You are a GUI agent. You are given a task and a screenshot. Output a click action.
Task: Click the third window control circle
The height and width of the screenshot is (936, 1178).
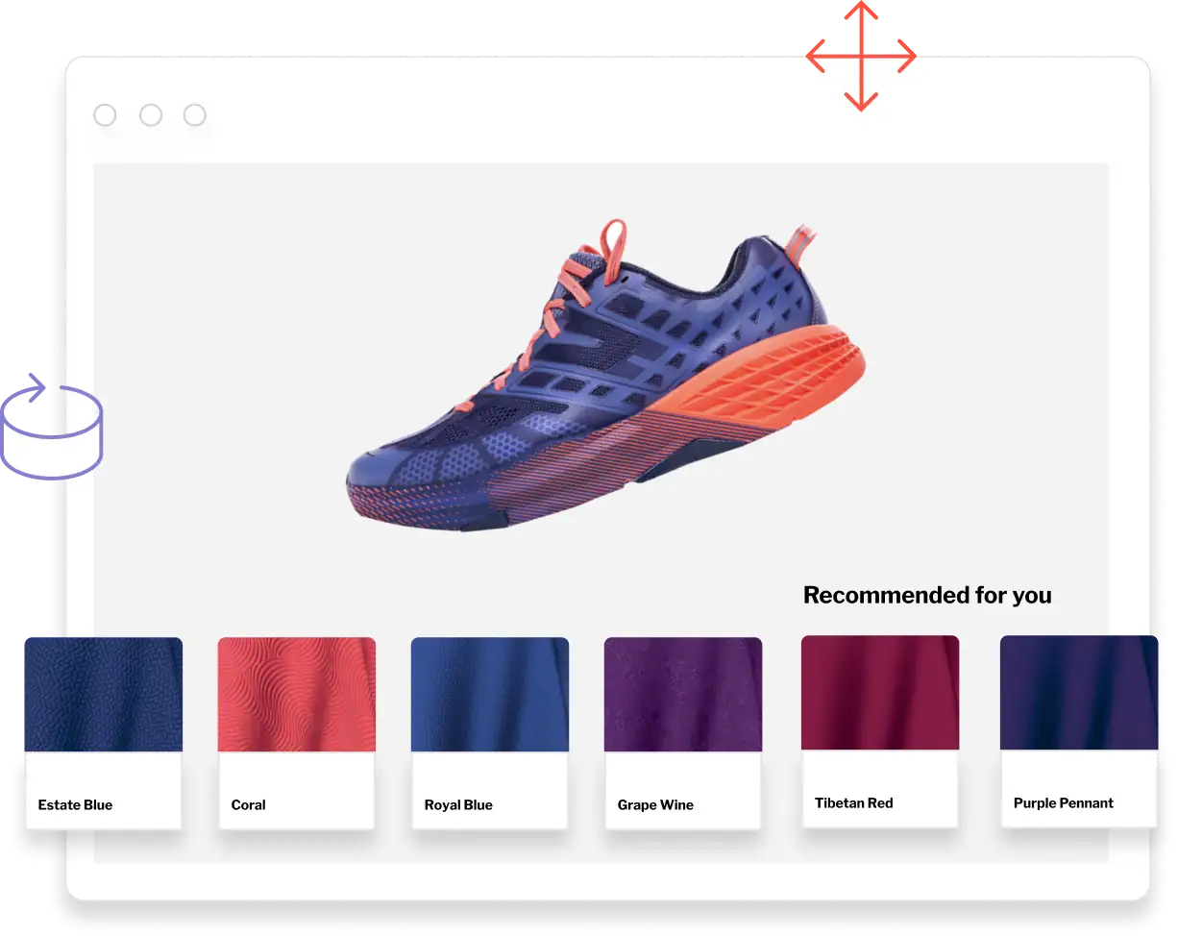coord(195,115)
